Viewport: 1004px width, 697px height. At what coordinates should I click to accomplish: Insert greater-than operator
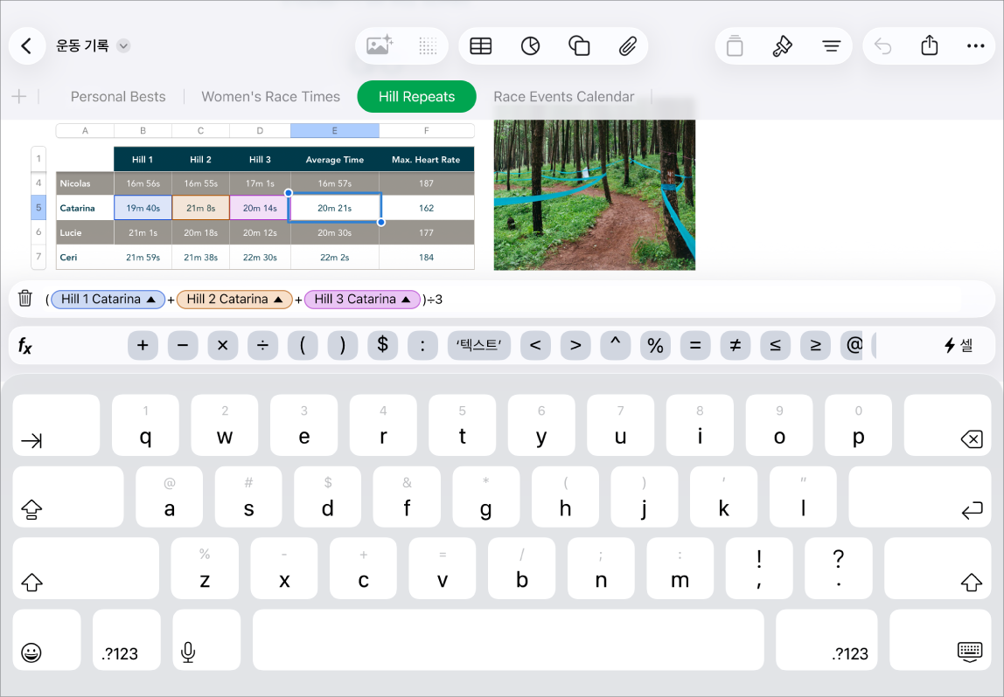(x=575, y=345)
